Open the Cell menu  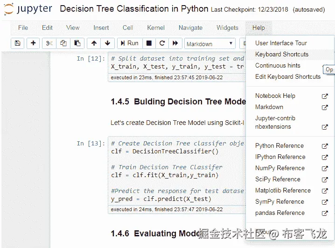(x=128, y=28)
